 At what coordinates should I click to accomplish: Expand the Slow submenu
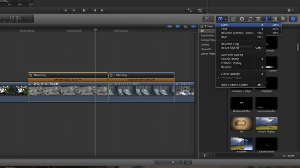coord(241,25)
